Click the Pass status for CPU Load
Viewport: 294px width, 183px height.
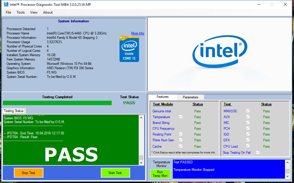coord(266,147)
